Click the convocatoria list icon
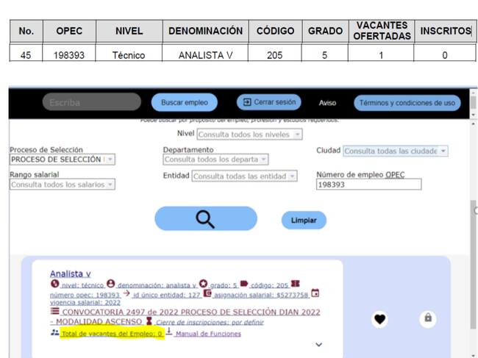 54,311
